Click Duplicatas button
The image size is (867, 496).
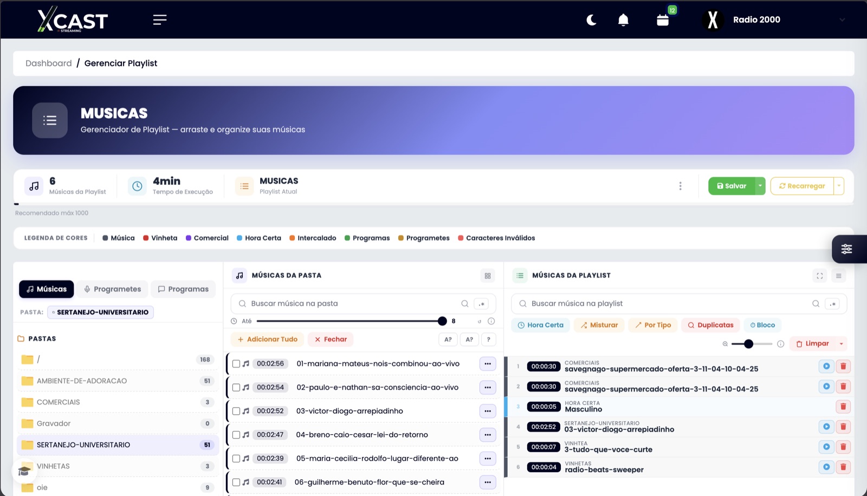pyautogui.click(x=710, y=325)
